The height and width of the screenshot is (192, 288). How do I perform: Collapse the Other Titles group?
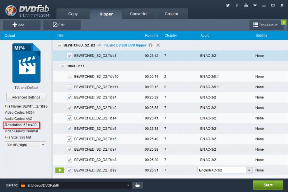click(x=62, y=66)
